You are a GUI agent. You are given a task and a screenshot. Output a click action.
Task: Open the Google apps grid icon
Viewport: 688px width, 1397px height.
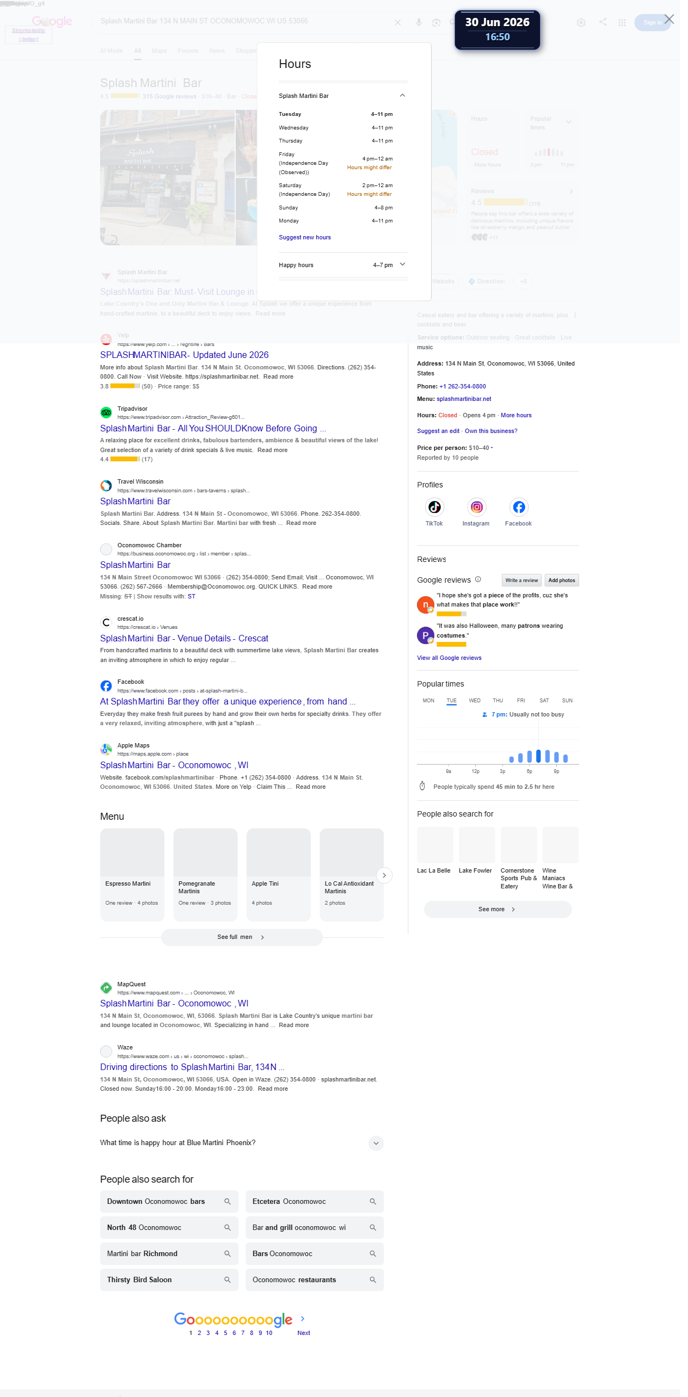pos(622,22)
